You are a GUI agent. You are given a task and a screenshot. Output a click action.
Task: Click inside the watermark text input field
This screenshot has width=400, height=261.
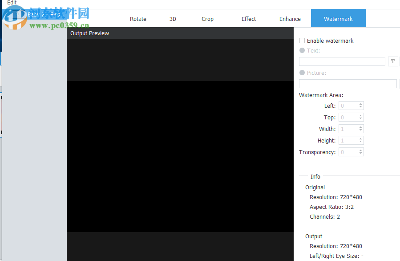point(342,61)
